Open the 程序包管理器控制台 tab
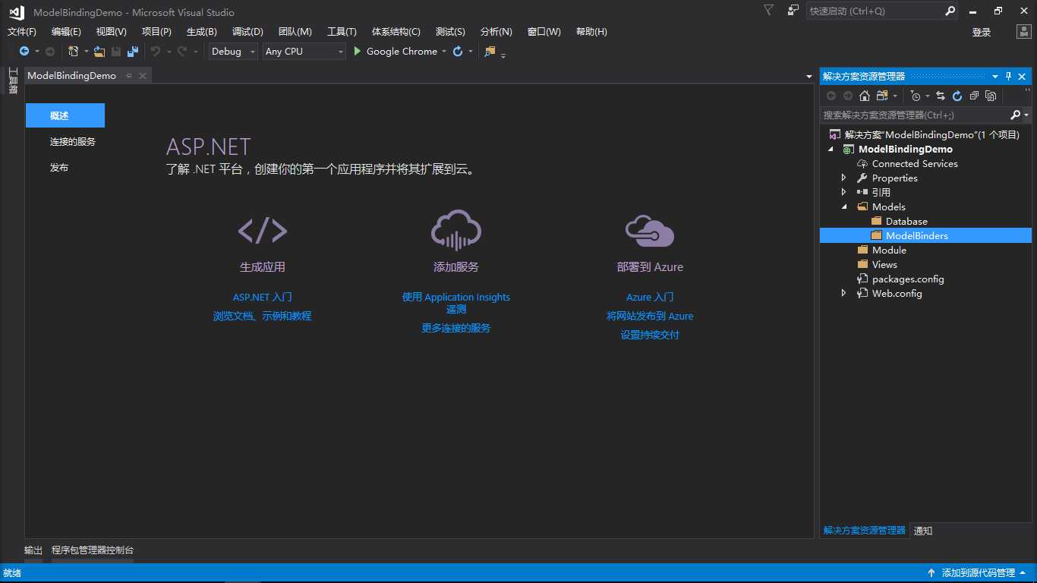Viewport: 1037px width, 583px height. click(93, 550)
